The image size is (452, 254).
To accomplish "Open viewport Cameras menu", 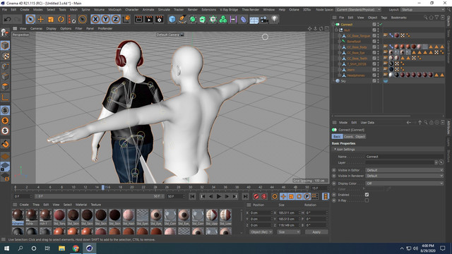I will coord(36,28).
